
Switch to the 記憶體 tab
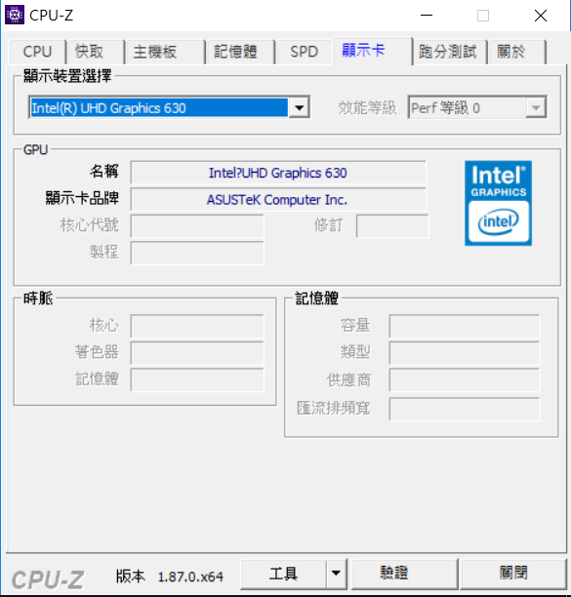coord(240,52)
